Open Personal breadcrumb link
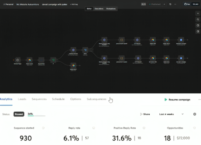The width and height of the screenshot is (201, 145). [x=8, y=4]
